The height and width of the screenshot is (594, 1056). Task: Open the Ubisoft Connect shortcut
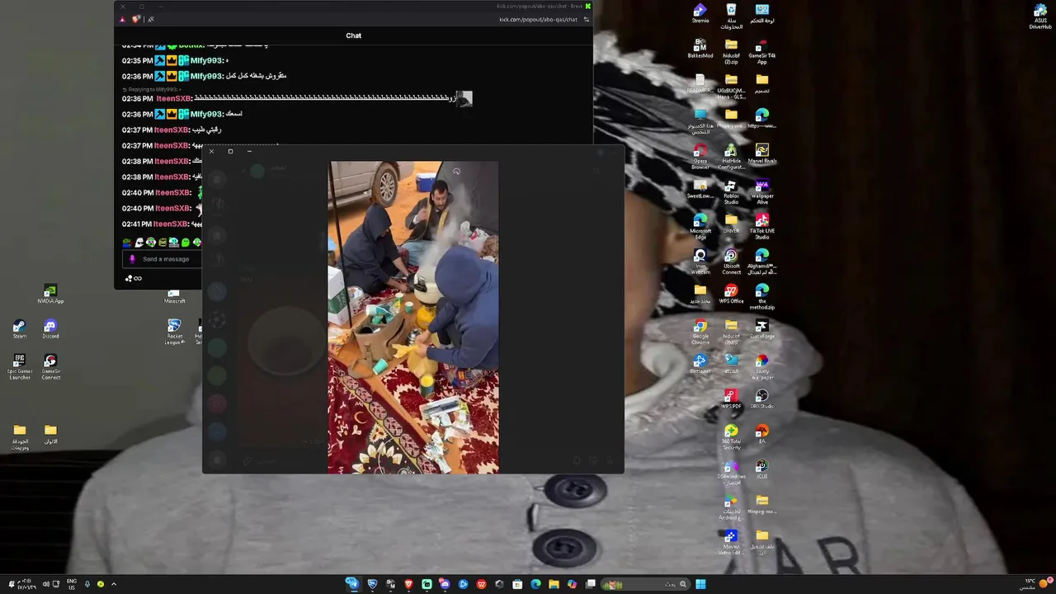click(731, 262)
